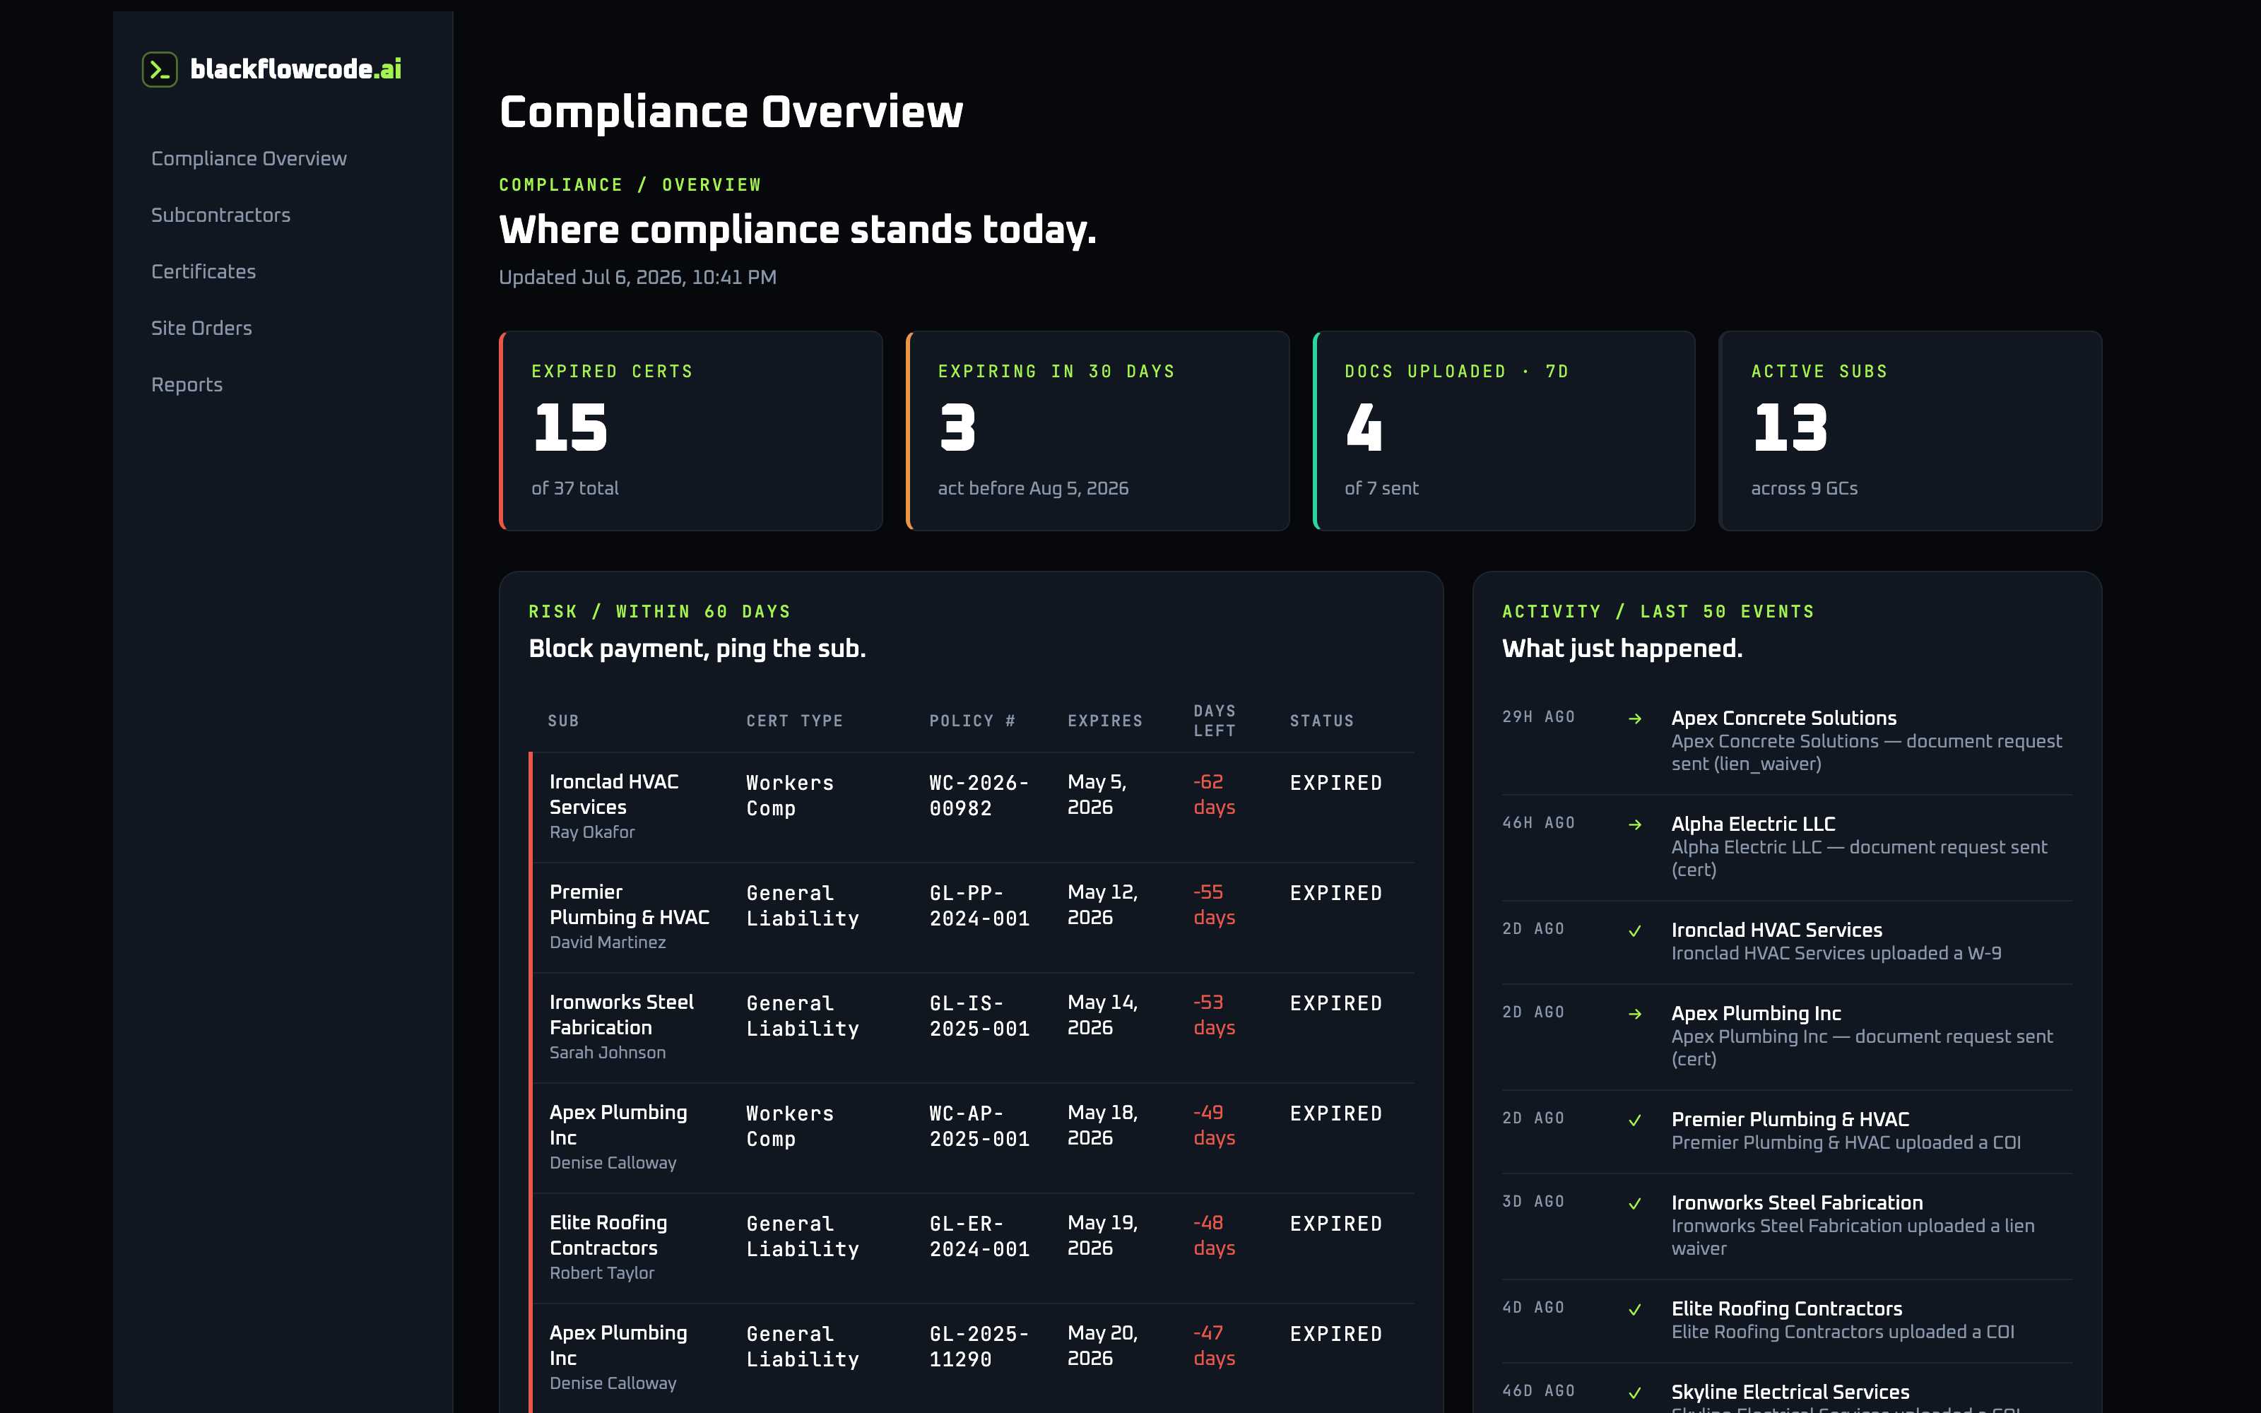The height and width of the screenshot is (1413, 2261).
Task: Open Compliance Overview in the sidebar
Action: [249, 159]
